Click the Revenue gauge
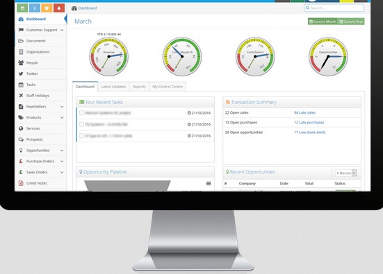383x274 pixels. pyautogui.click(x=108, y=56)
